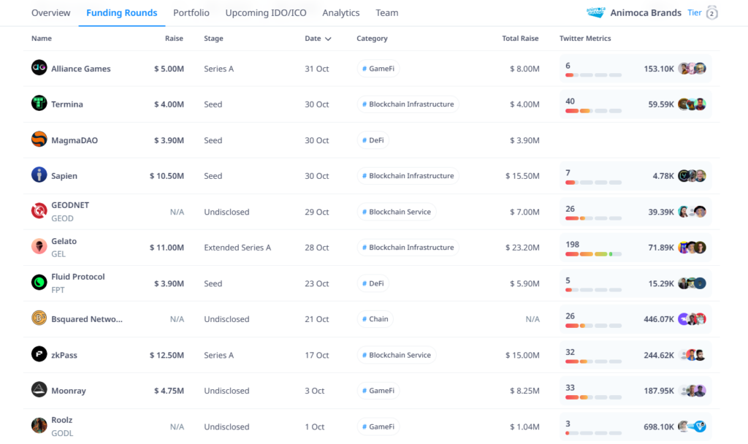
Task: Click GEODNET's Blockchain Service tag
Action: point(397,212)
